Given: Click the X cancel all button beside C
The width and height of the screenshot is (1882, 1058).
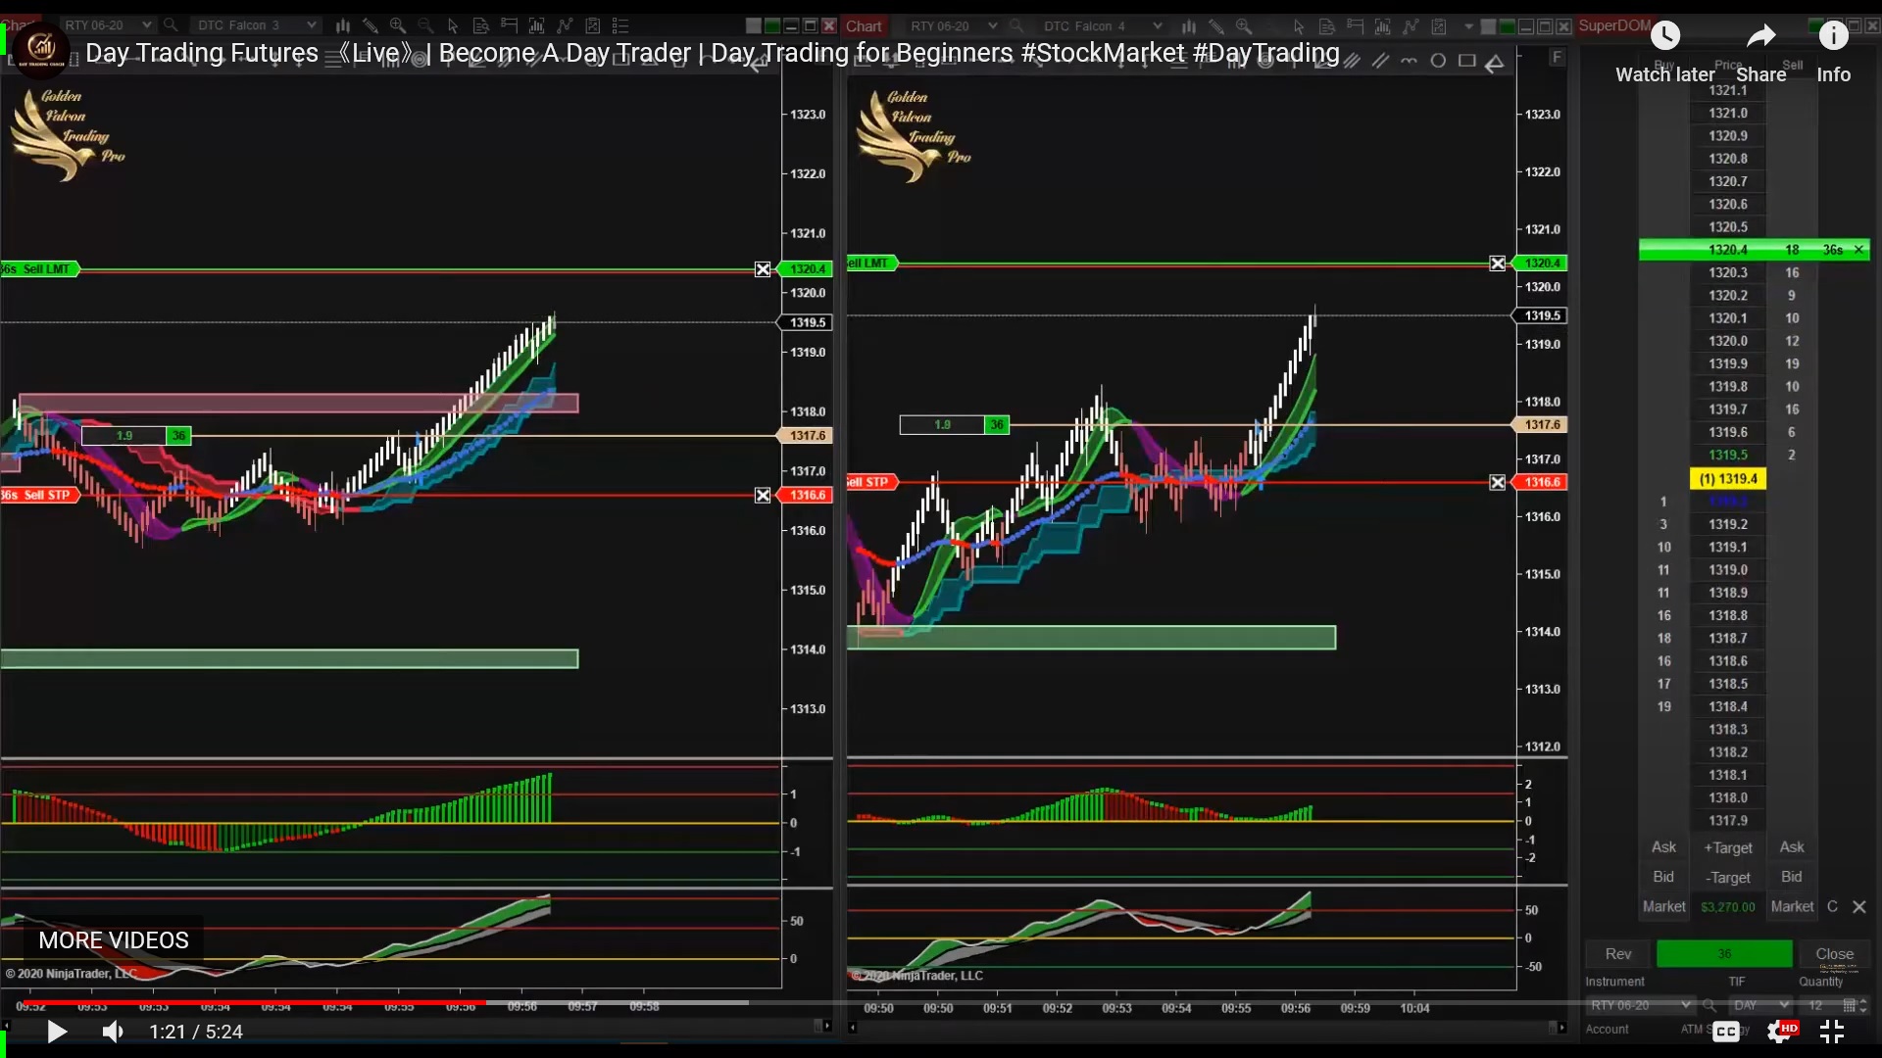Looking at the screenshot, I should click(x=1859, y=907).
